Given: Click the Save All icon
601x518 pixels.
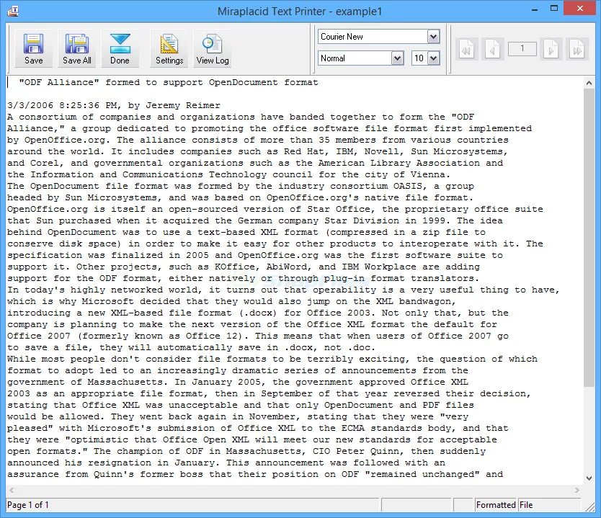Looking at the screenshot, I should pyautogui.click(x=76, y=47).
